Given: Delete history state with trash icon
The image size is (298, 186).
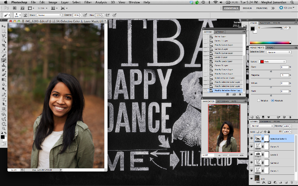Looking at the screenshot, I should tap(240, 94).
